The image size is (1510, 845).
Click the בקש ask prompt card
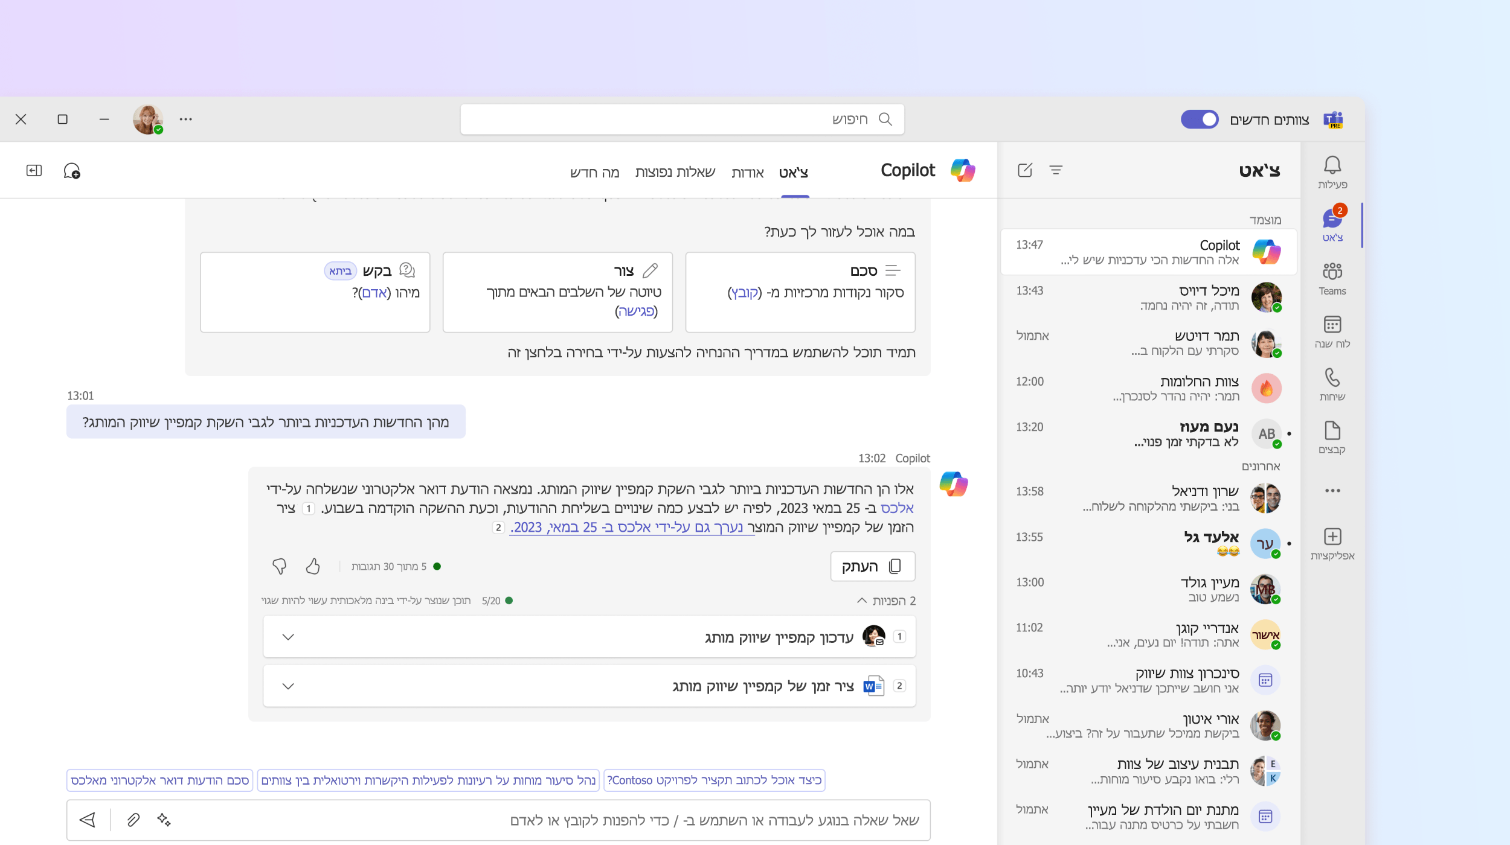[x=315, y=292]
